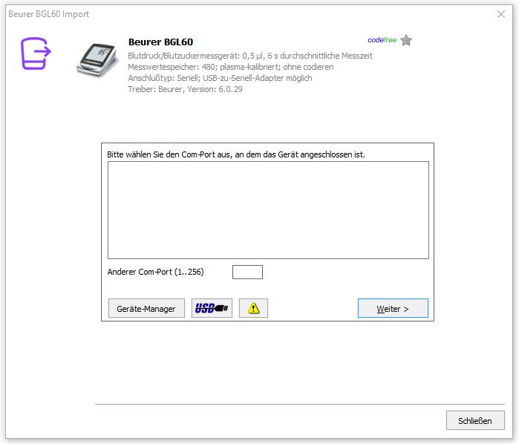Viewport: 519px width, 444px height.
Task: Click the 'Treiber: Beurer, Version: 6.0.29' text
Action: (185, 89)
